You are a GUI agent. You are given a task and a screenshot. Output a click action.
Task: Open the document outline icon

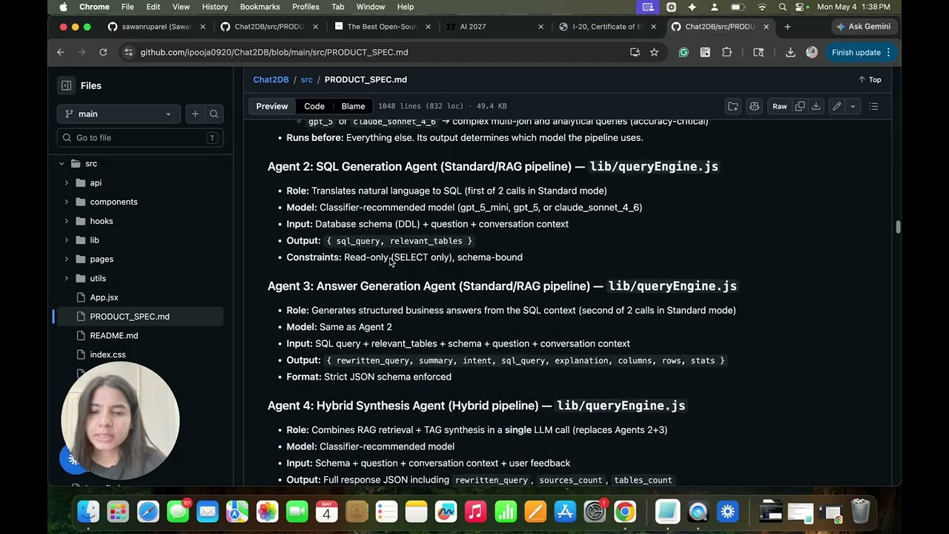point(873,106)
